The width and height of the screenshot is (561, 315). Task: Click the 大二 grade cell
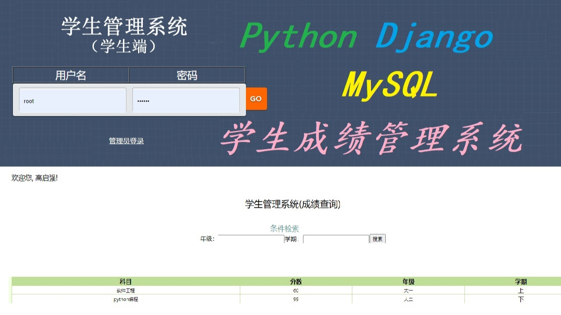409,299
